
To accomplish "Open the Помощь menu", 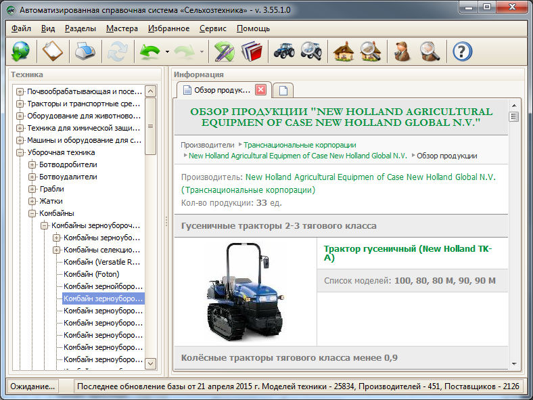I will click(x=253, y=28).
